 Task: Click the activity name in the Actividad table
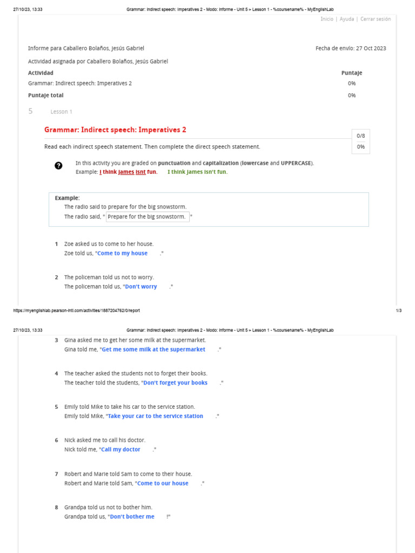click(79, 83)
